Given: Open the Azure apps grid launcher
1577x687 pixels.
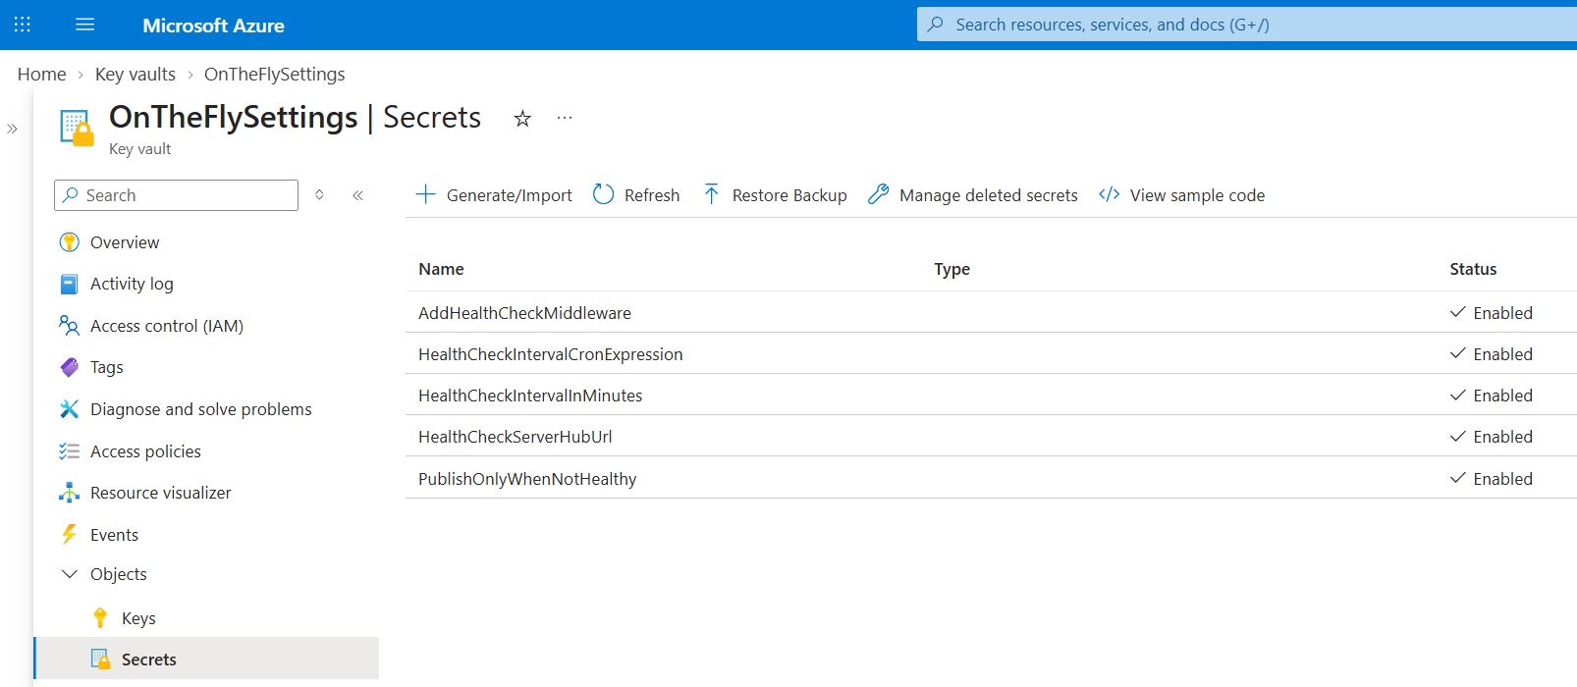Looking at the screenshot, I should [x=23, y=25].
